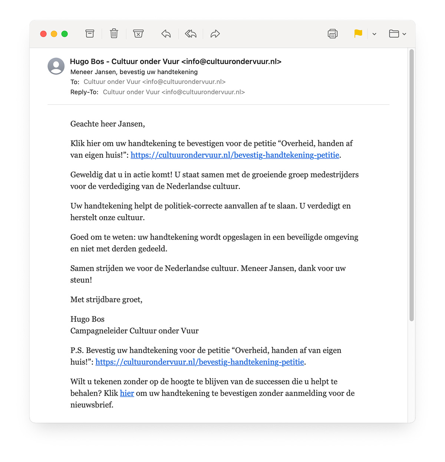Reply to Hugo Bos
Viewport: 445px width, 462px height.
pyautogui.click(x=166, y=33)
